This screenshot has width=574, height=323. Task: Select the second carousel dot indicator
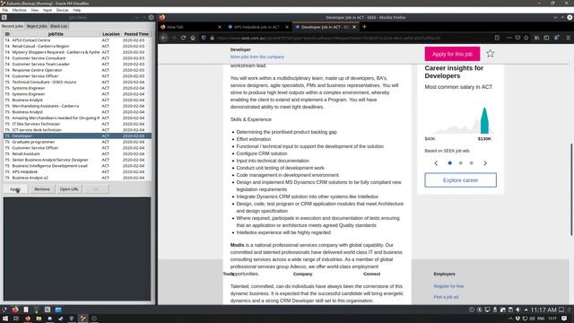(x=460, y=163)
